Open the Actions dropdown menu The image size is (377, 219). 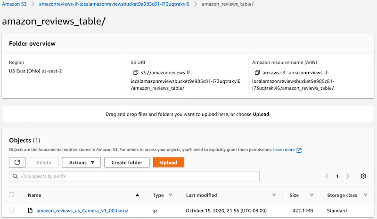click(81, 163)
